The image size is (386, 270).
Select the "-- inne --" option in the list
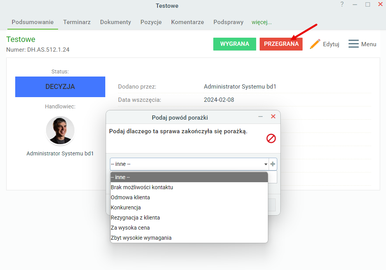pyautogui.click(x=189, y=177)
